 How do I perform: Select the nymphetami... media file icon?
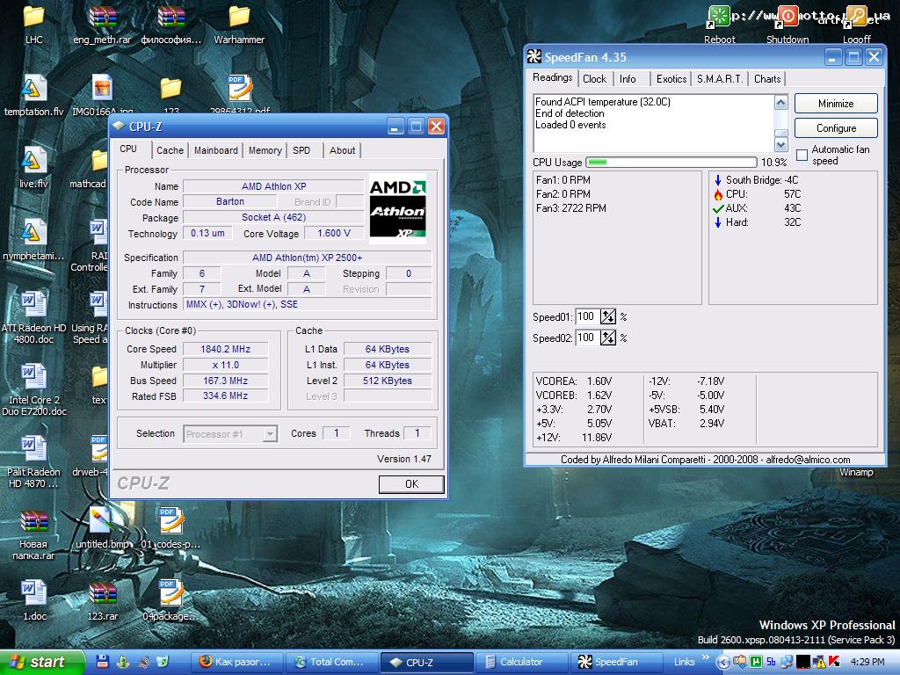point(34,232)
